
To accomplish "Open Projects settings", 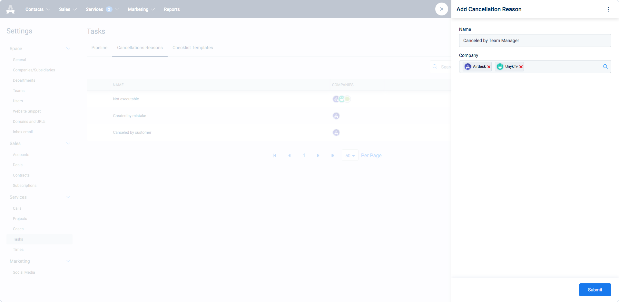I will click(x=20, y=219).
